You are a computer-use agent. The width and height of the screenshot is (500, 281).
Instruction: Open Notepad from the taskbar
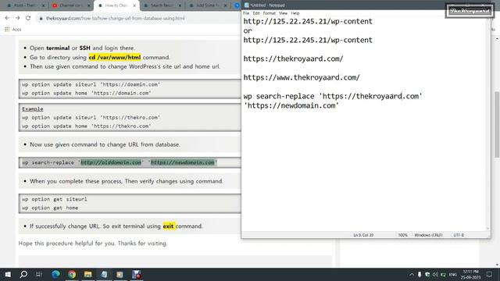[104, 274]
